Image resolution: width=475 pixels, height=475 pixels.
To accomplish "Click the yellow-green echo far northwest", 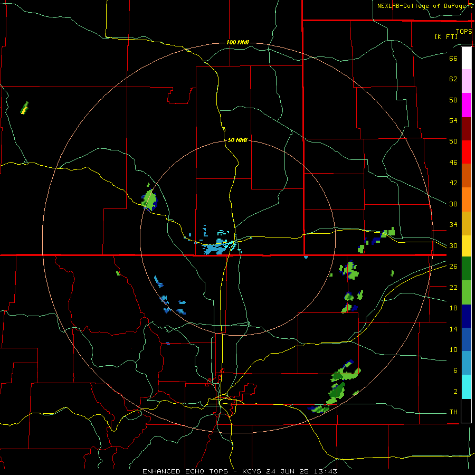I will point(24,108).
